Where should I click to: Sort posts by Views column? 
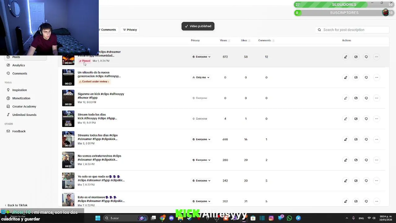[225, 41]
